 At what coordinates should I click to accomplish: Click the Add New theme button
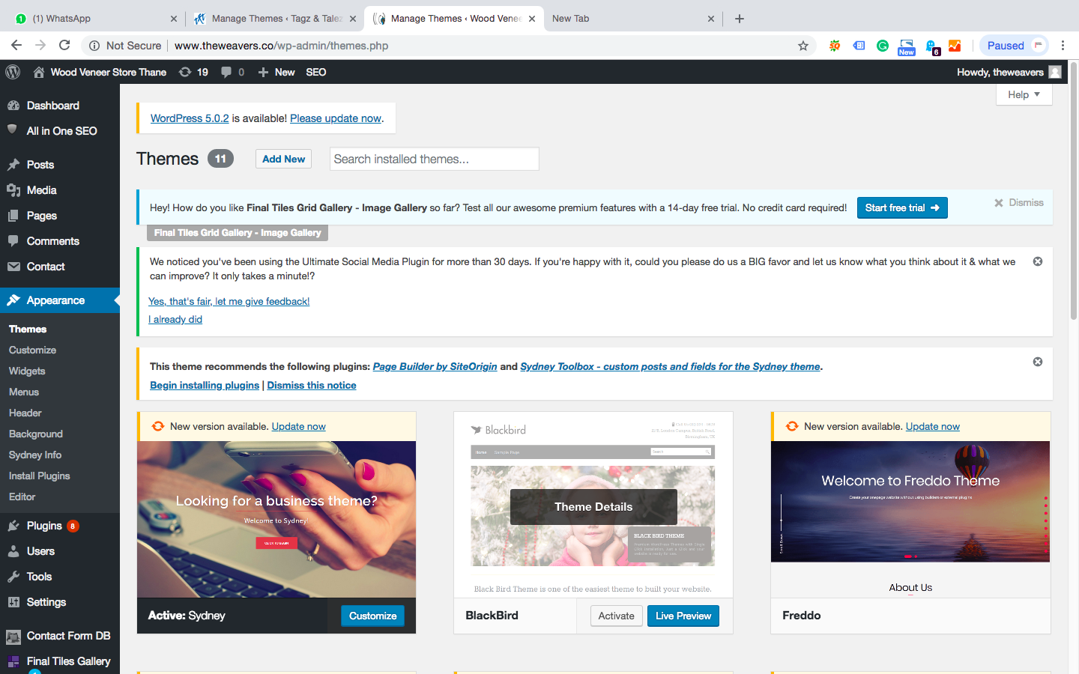point(283,159)
